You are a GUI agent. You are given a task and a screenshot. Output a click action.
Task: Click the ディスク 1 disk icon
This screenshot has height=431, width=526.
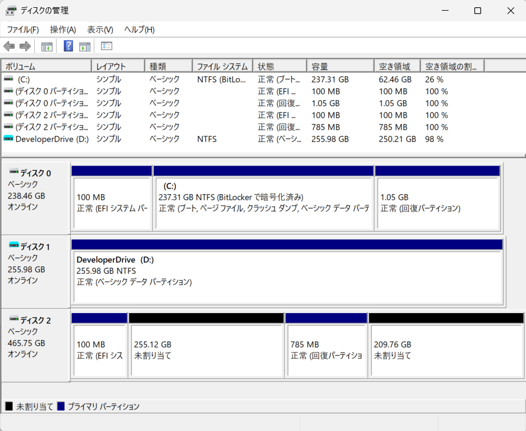point(14,245)
